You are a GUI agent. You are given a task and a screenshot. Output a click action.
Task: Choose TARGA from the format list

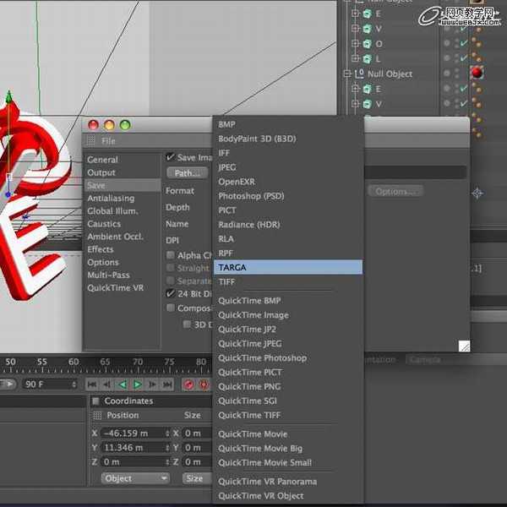coord(287,267)
